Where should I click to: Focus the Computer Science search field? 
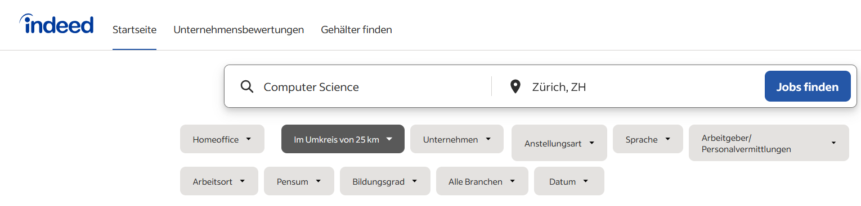[371, 87]
